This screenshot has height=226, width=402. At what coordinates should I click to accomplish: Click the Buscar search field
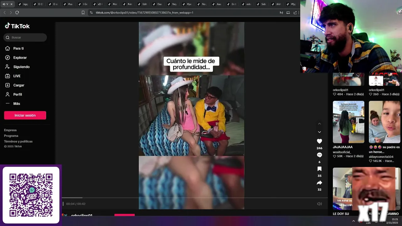[x=25, y=37]
